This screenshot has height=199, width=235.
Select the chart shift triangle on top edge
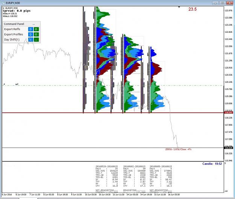point(179,7)
